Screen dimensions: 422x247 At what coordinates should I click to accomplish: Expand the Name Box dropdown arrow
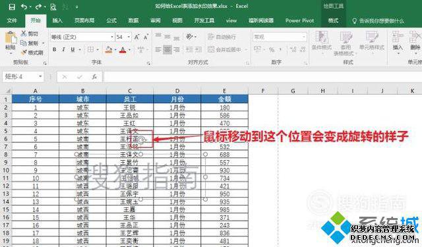click(40, 76)
